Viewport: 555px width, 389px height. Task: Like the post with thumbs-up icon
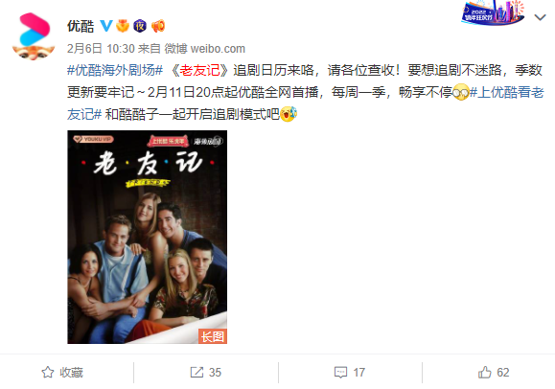485,372
